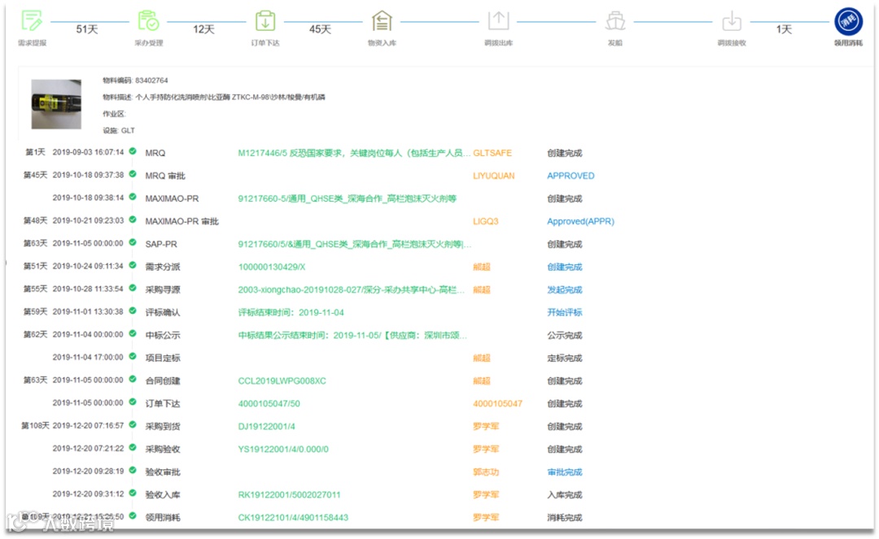The width and height of the screenshot is (879, 539).
Task: Click 郭志功 approver name
Action: click(x=485, y=472)
